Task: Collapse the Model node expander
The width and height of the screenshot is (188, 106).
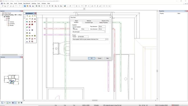Action: (x=3, y=16)
